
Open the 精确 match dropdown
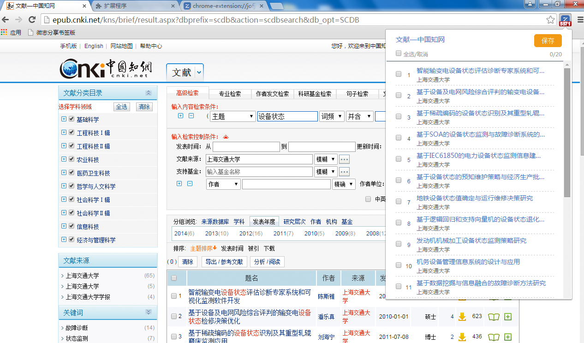(344, 184)
